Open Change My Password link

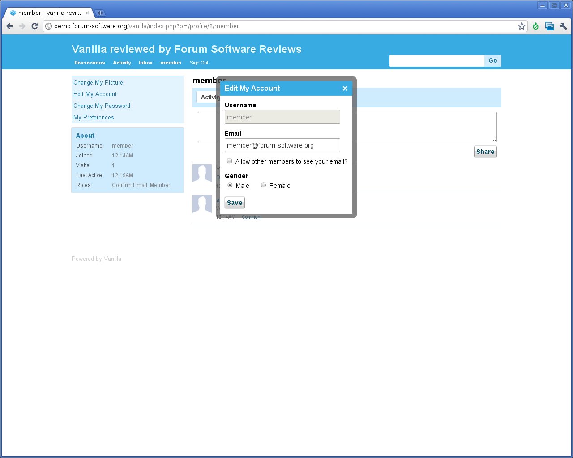pos(102,106)
